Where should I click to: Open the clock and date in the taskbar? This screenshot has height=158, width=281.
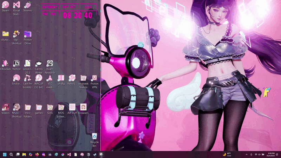point(272,154)
